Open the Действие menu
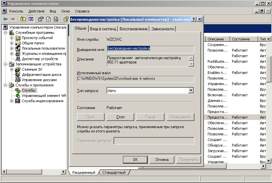Image resolution: width=272 pixels, height=183 pixels. tap(36, 11)
